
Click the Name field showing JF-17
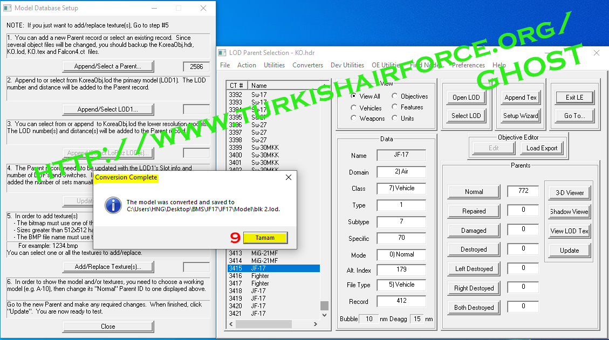coord(401,155)
